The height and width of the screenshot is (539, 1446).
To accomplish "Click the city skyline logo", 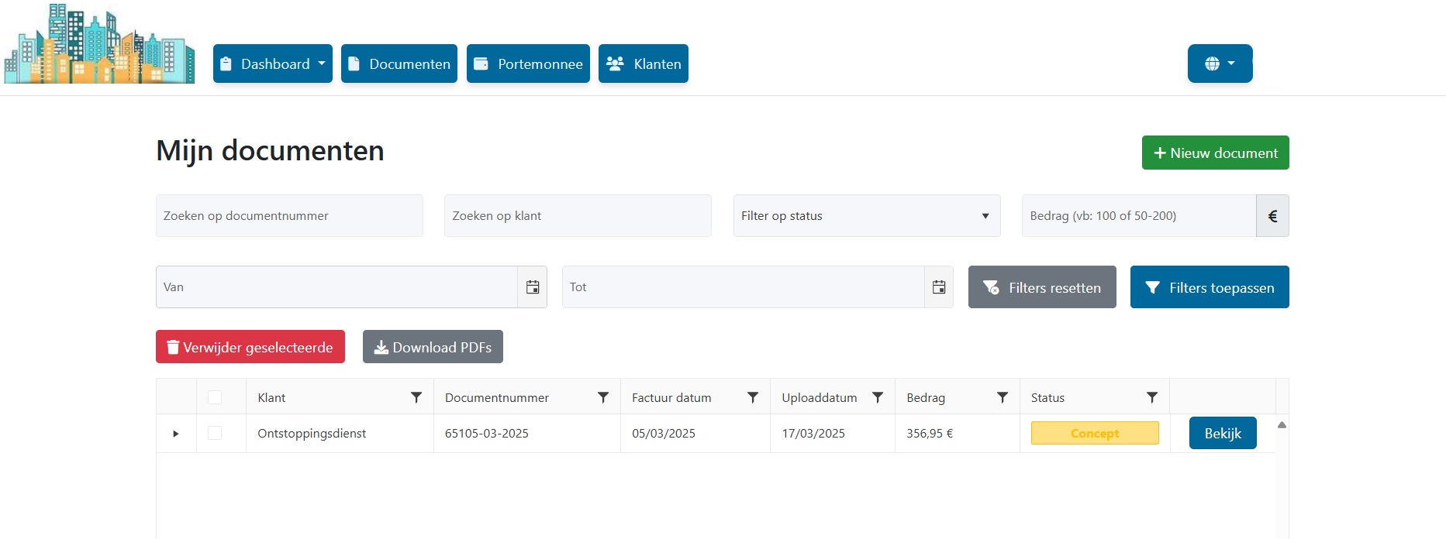I will (99, 43).
